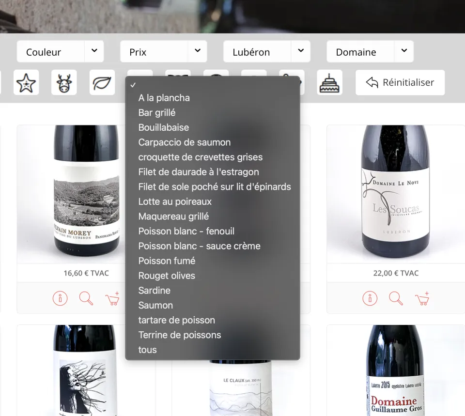This screenshot has width=465, height=416.
Task: Choose "Terrine de poissons"
Action: 213,335
